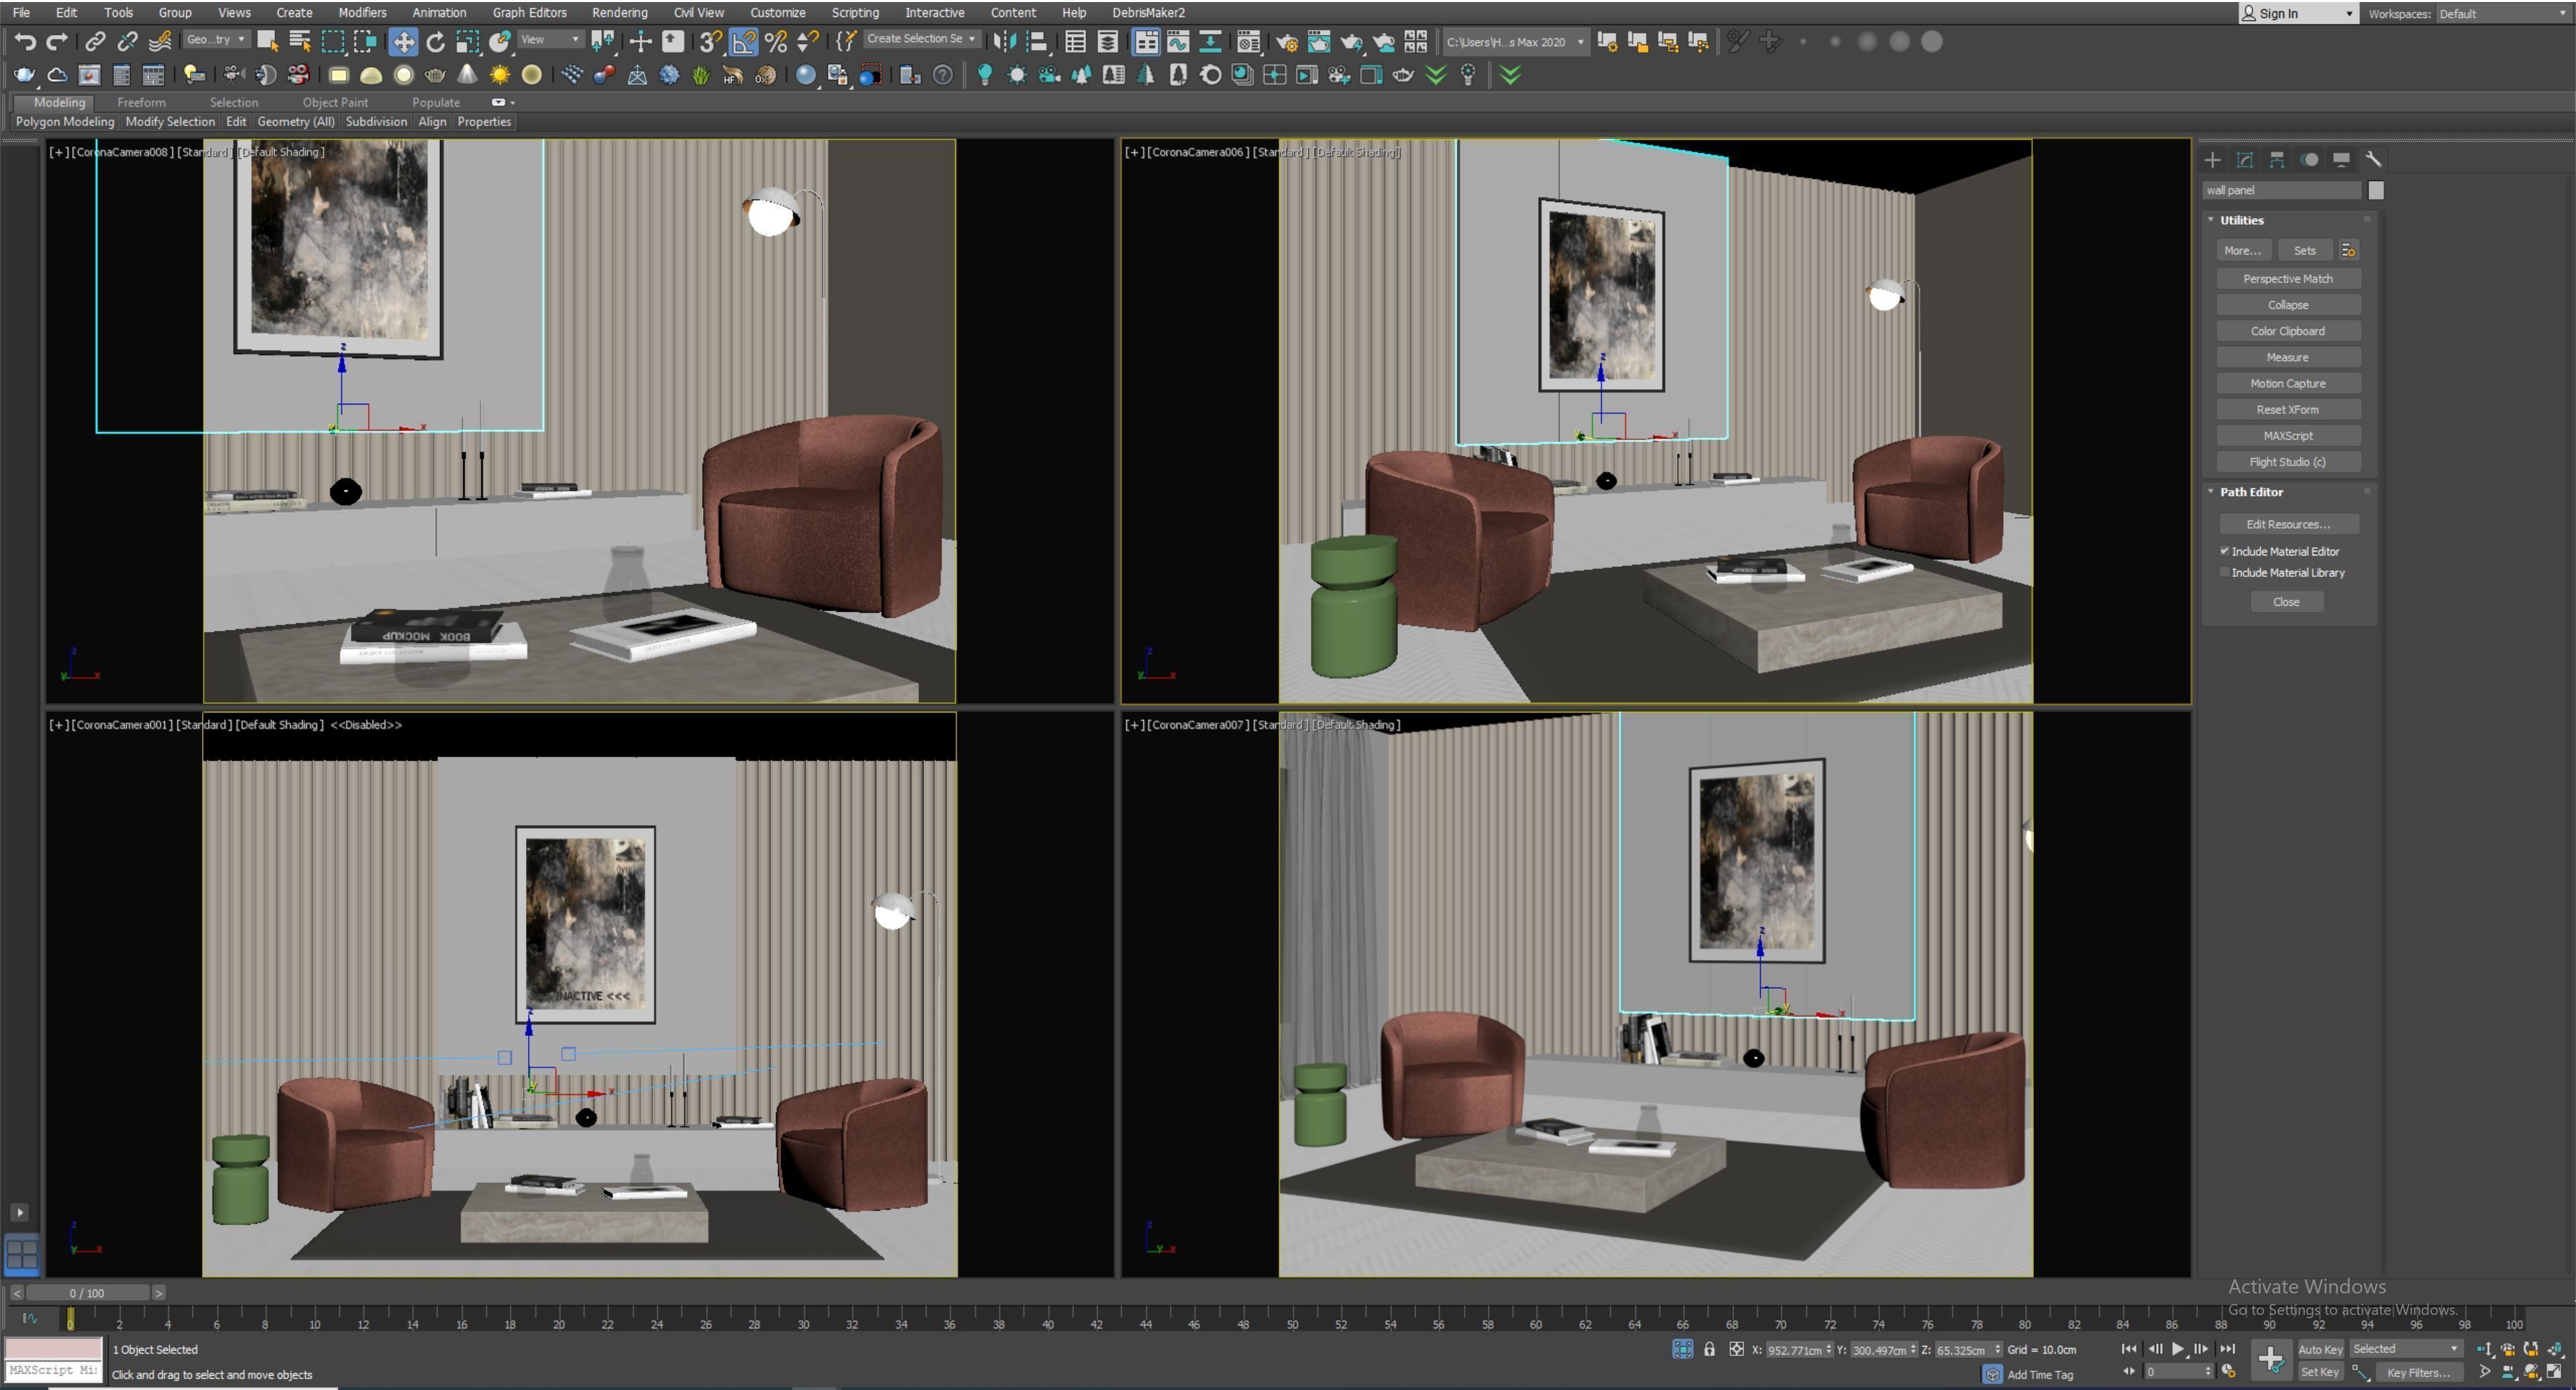Toggle the Selection Lock padlock icon
The height and width of the screenshot is (1390, 2576).
tap(1710, 1349)
